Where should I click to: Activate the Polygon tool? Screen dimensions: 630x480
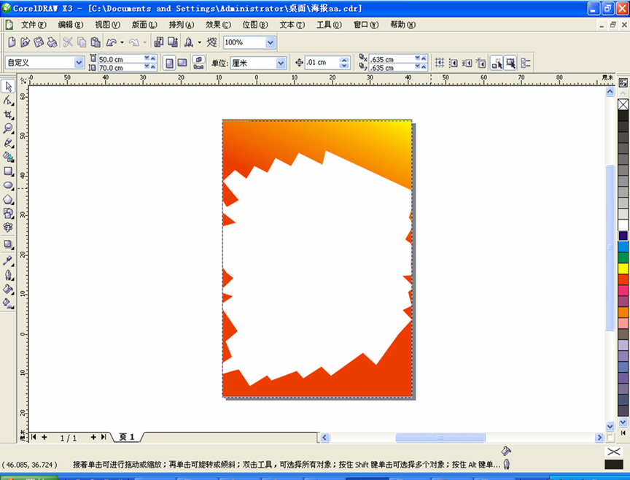point(9,199)
